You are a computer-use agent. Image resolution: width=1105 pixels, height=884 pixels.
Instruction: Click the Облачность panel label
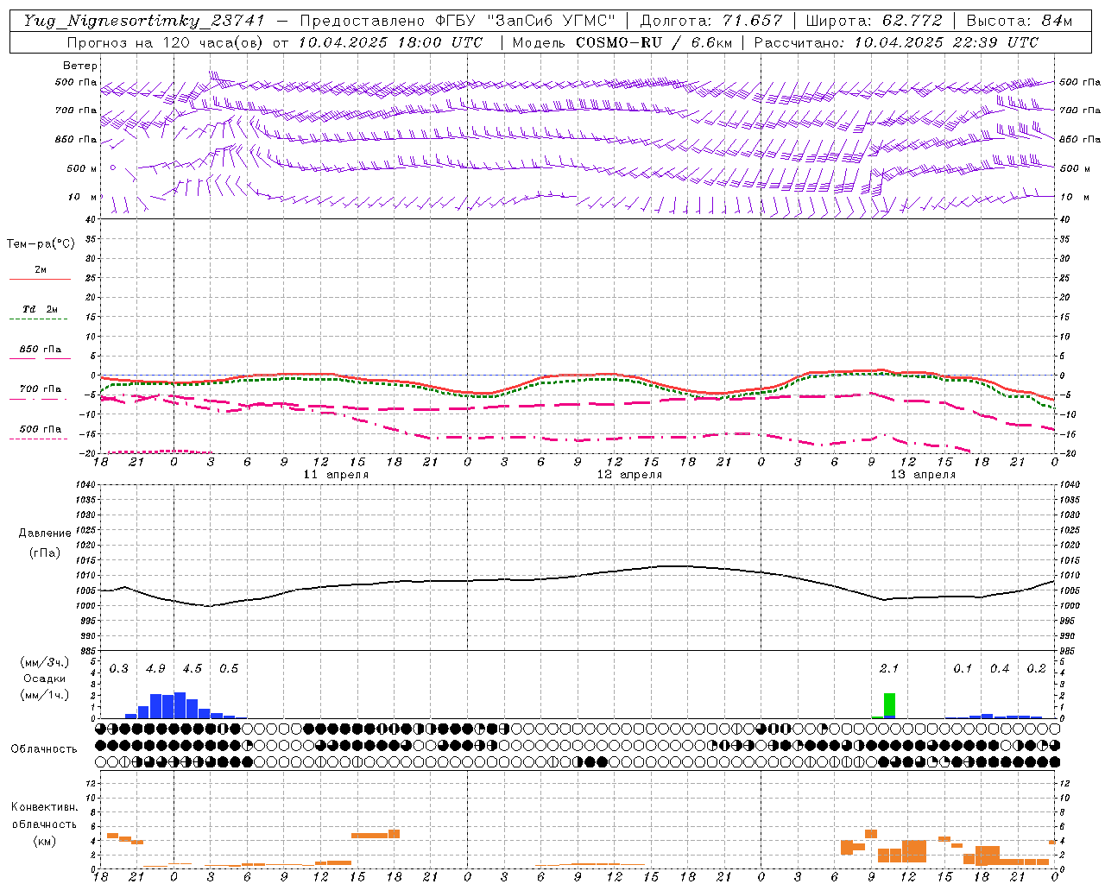pyautogui.click(x=44, y=749)
